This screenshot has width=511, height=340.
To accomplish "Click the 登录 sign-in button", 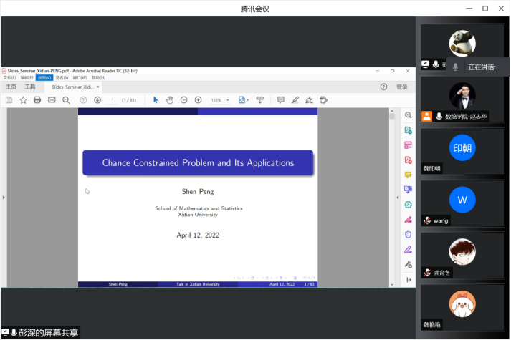I will tap(401, 87).
